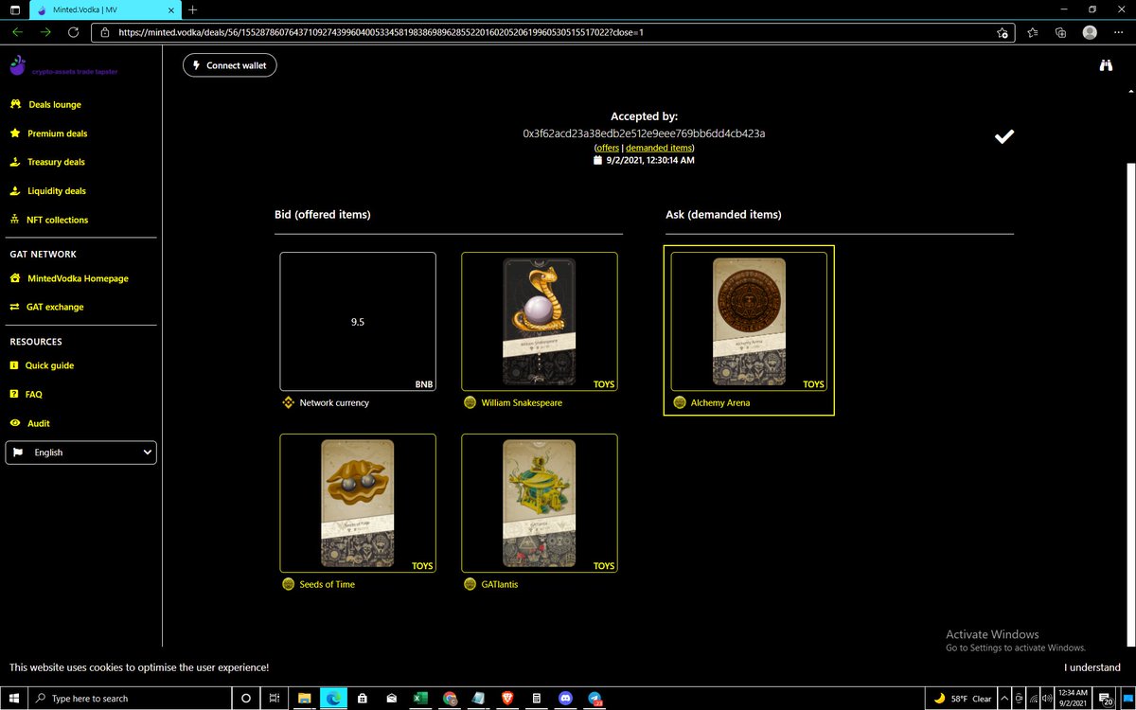Show hidden system tray icons
The height and width of the screenshot is (710, 1136).
1003,699
